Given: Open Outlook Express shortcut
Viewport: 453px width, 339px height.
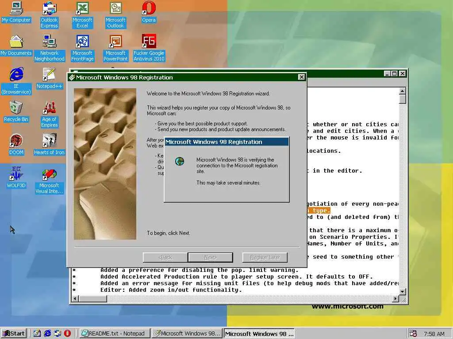Looking at the screenshot, I should tap(49, 15).
